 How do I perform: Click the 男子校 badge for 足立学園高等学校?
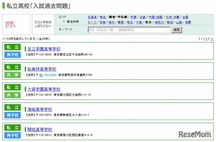pyautogui.click(x=12, y=55)
